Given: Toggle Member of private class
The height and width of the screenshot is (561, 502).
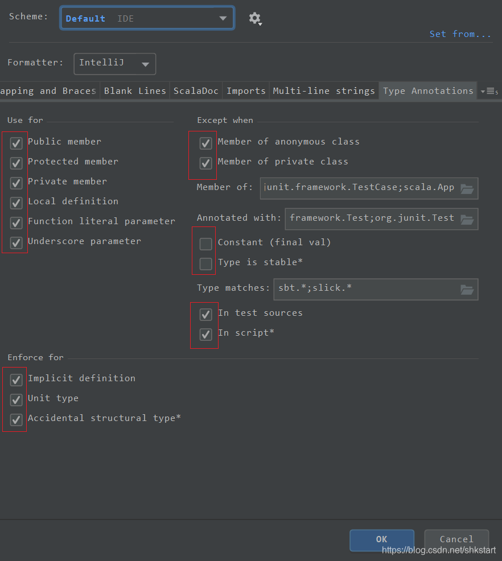Looking at the screenshot, I should pos(205,163).
